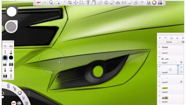Open the Normal blend mode dropdown
The height and width of the screenshot is (105, 186).
(x=169, y=42)
